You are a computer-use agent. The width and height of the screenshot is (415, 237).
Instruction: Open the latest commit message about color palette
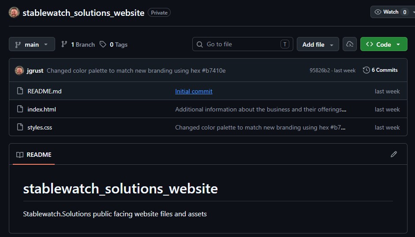click(136, 70)
